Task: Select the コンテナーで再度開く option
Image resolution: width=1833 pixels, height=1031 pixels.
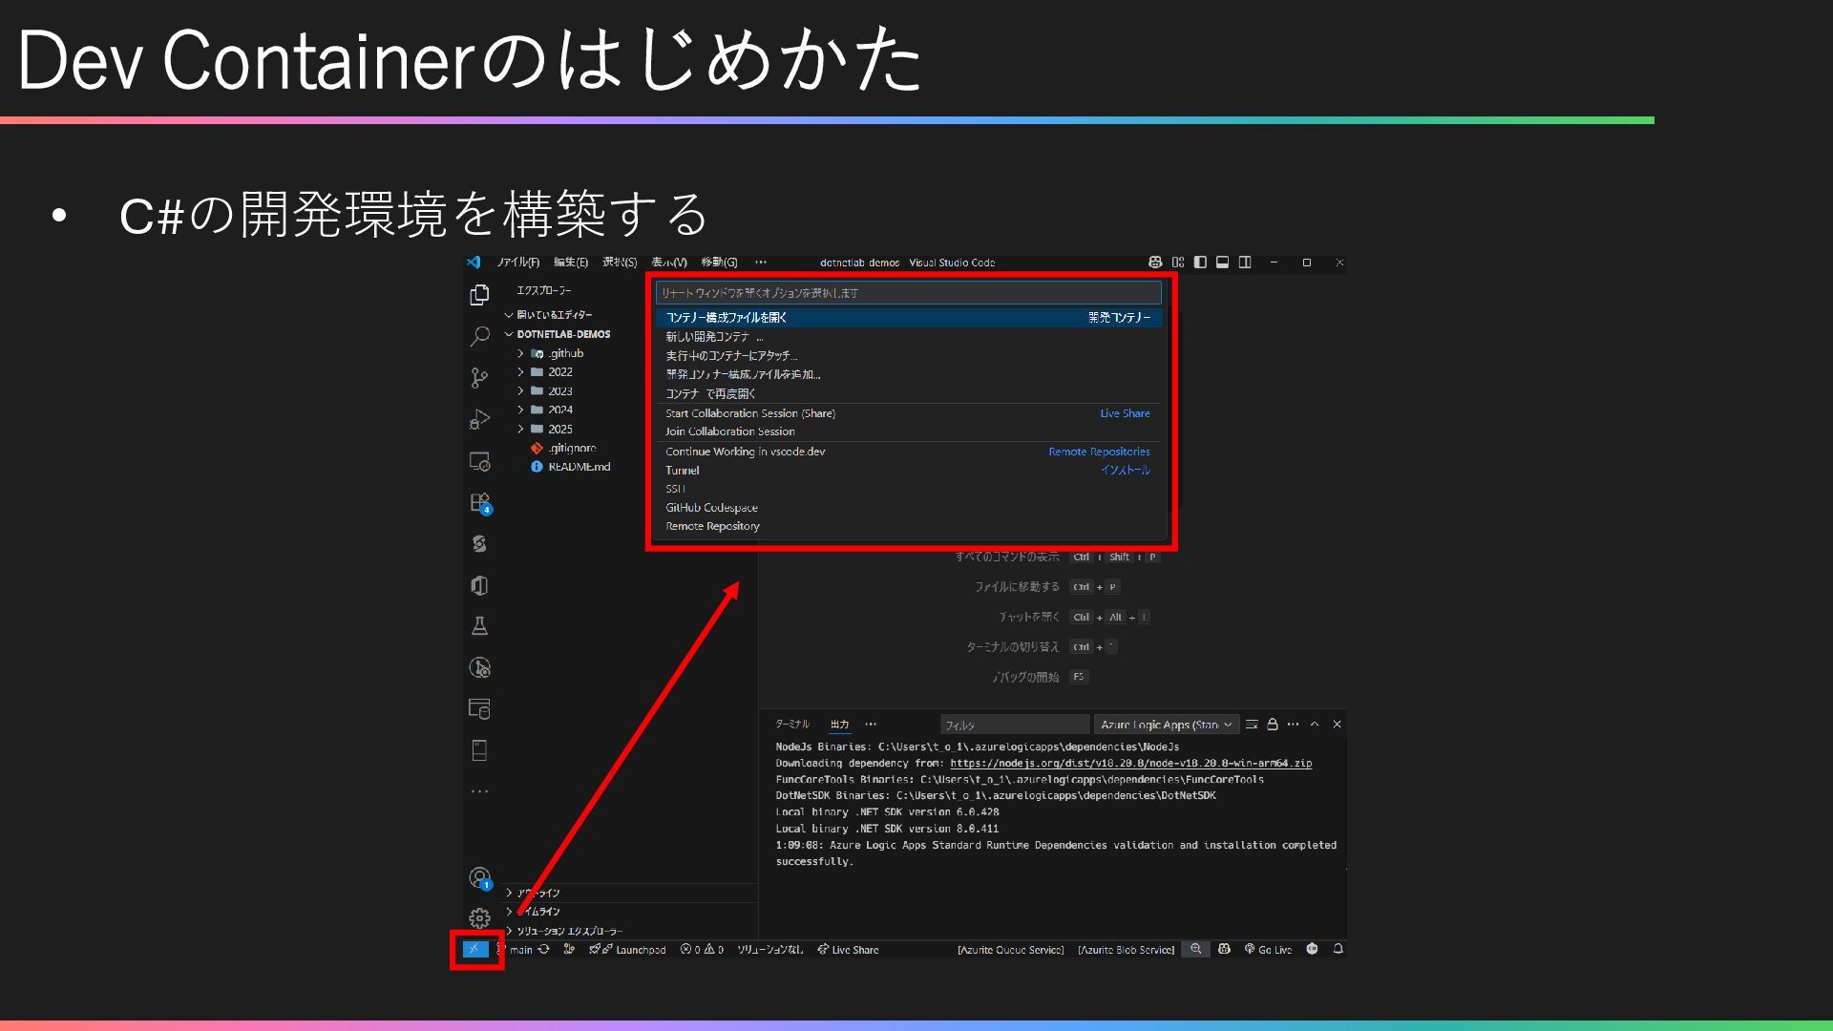Action: [909, 393]
